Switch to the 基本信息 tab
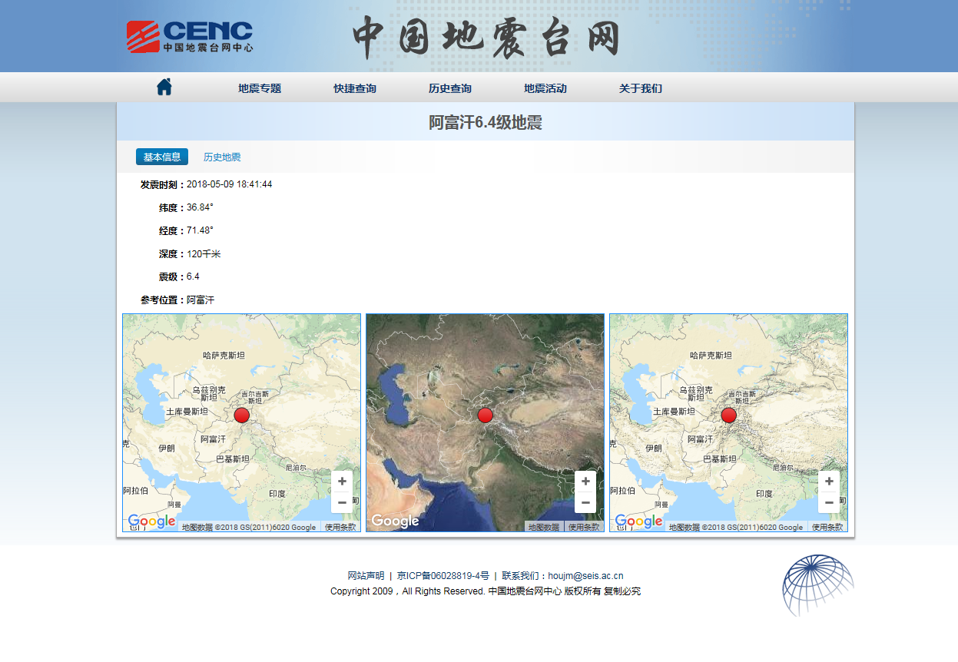This screenshot has height=662, width=958. coord(163,156)
